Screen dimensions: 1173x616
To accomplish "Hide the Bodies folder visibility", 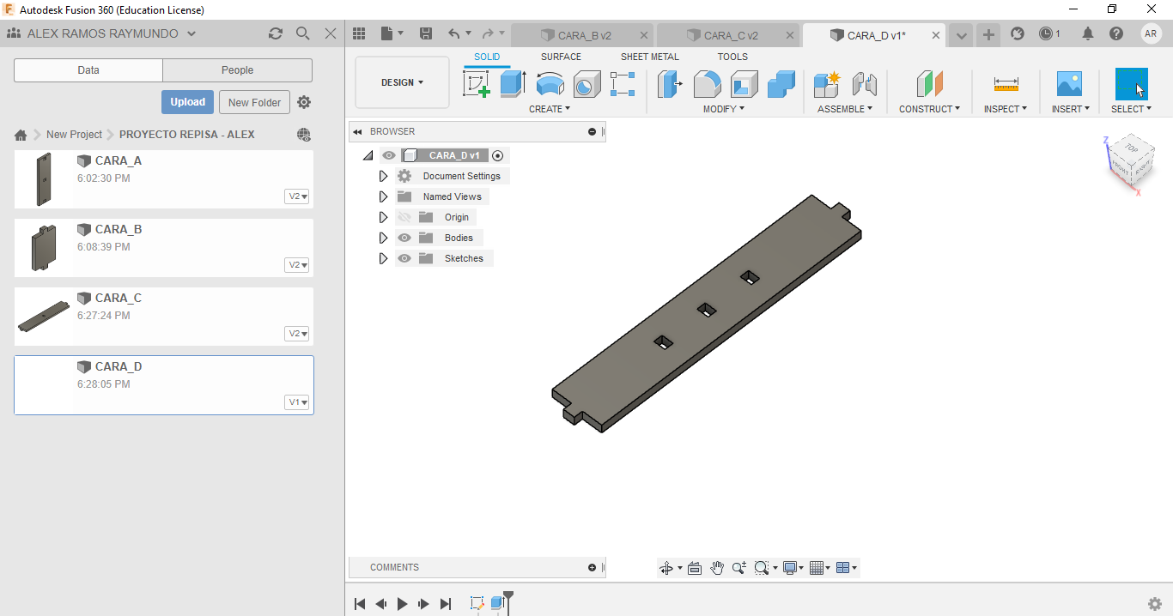I will point(404,238).
